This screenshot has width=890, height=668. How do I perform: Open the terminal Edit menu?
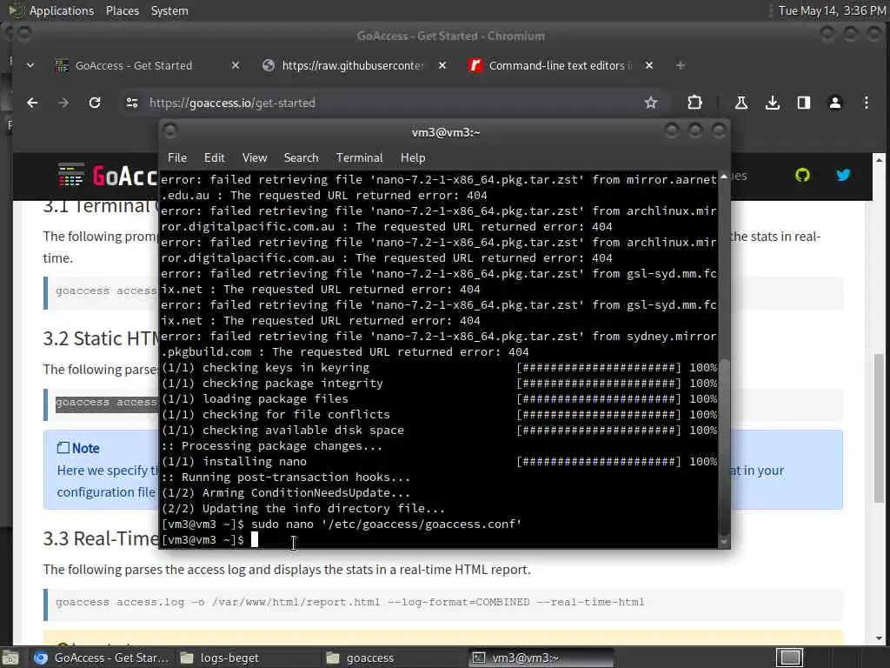point(214,158)
